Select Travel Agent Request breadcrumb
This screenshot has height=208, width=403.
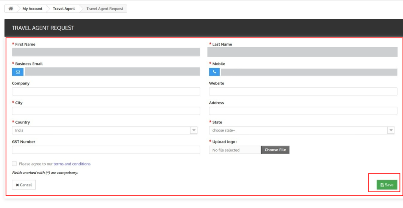pyautogui.click(x=105, y=9)
